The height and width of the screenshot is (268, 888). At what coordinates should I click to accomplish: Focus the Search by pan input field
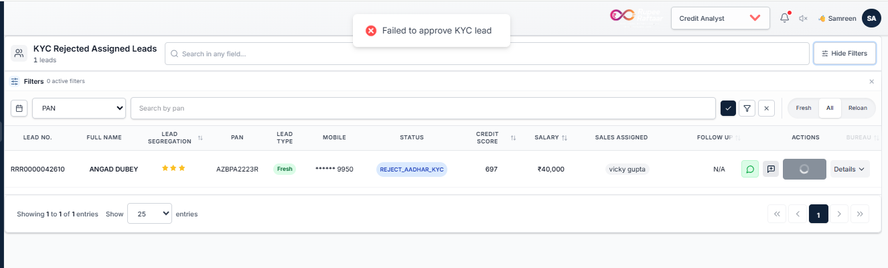click(423, 108)
